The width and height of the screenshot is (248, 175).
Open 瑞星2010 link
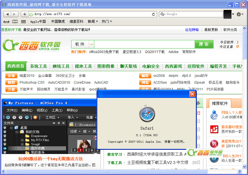27,76
